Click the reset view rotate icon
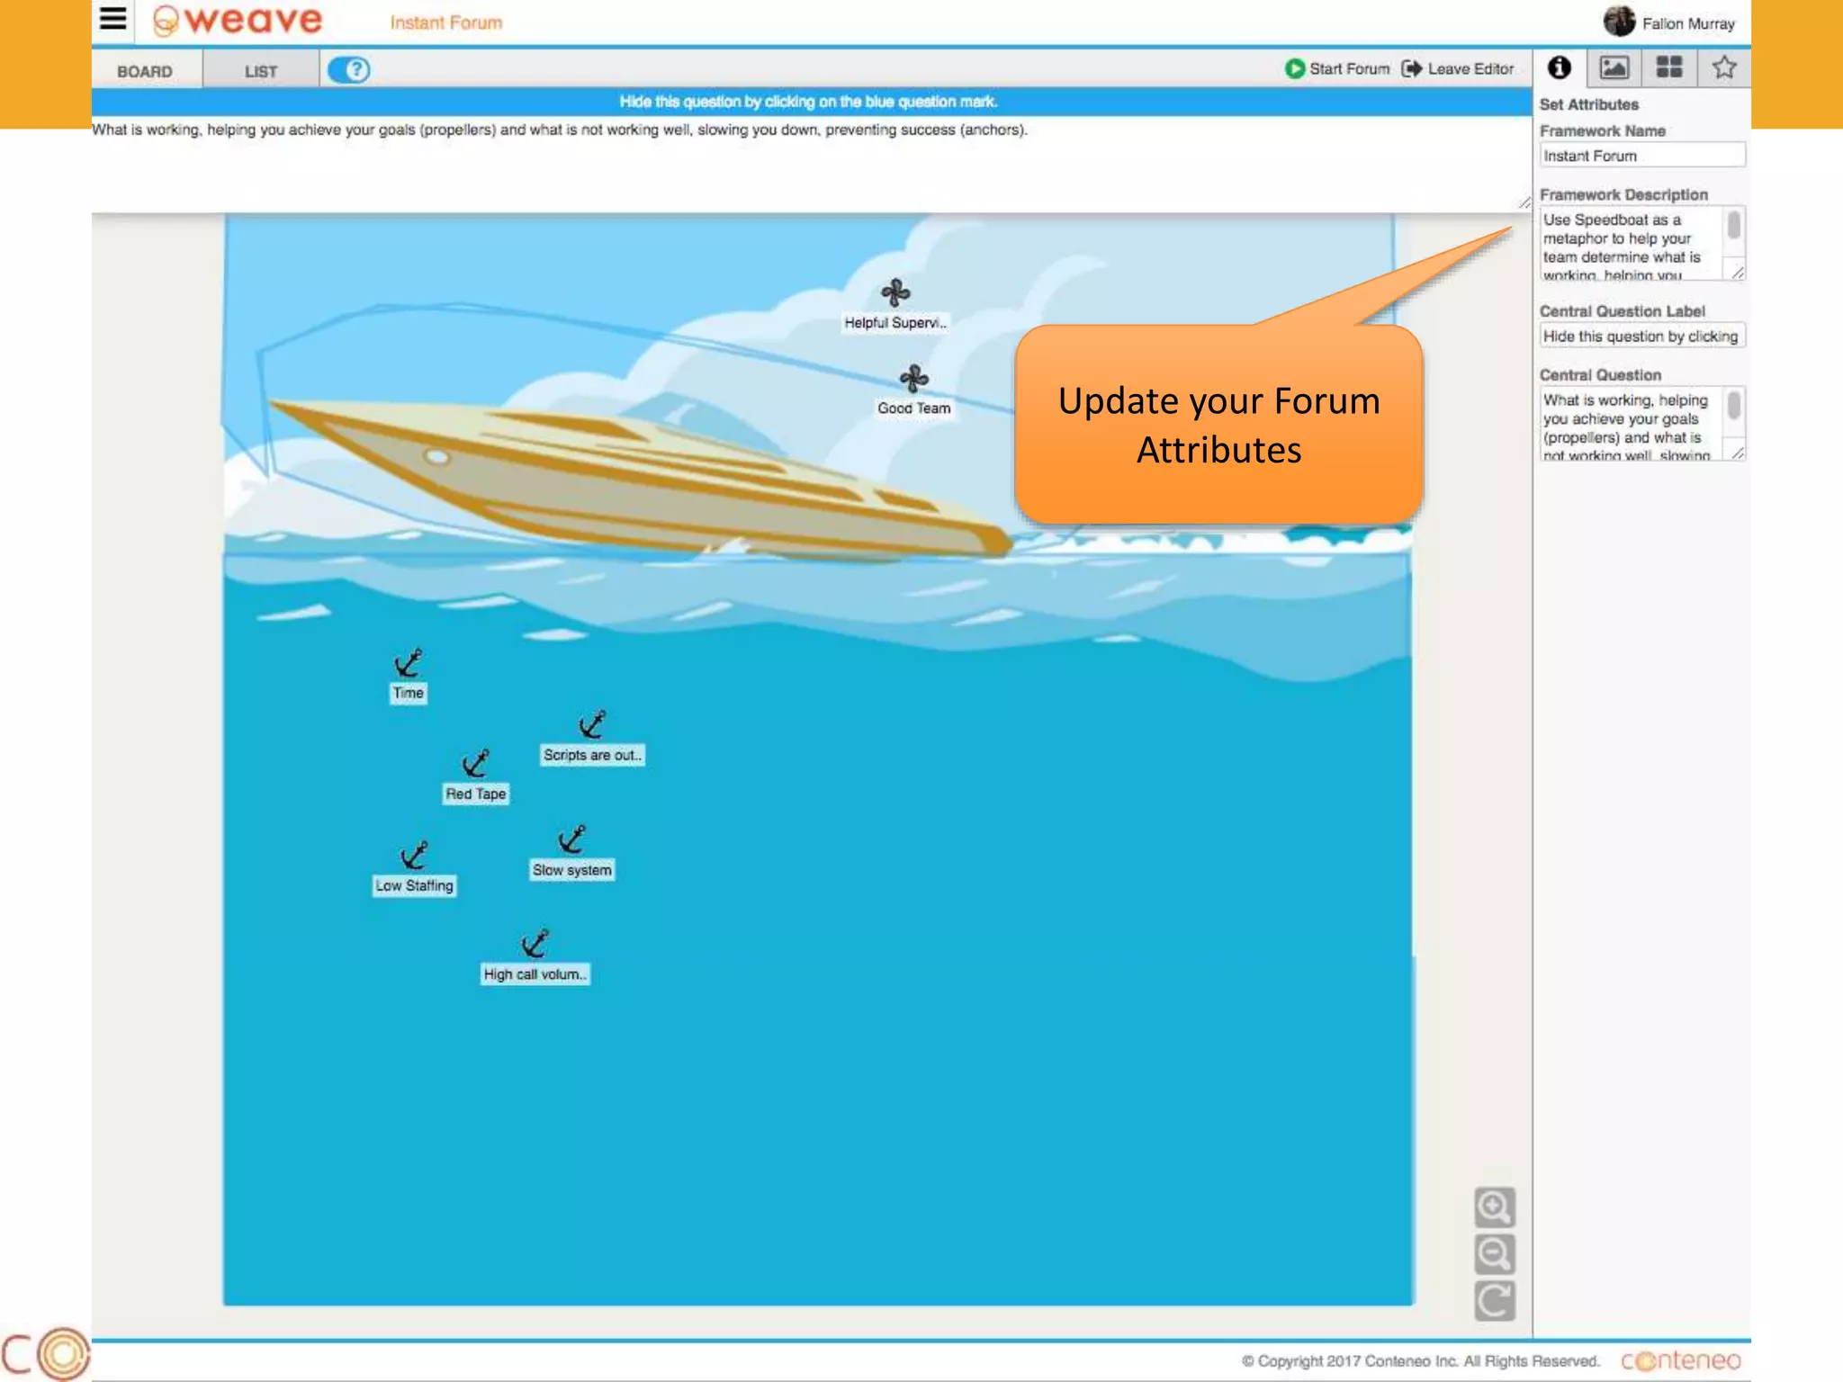This screenshot has width=1843, height=1382. coord(1495,1301)
